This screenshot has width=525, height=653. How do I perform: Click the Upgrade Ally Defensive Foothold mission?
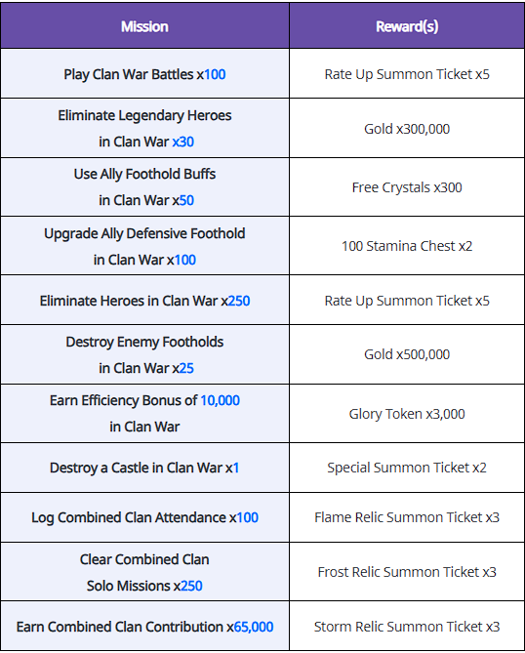[x=144, y=246]
